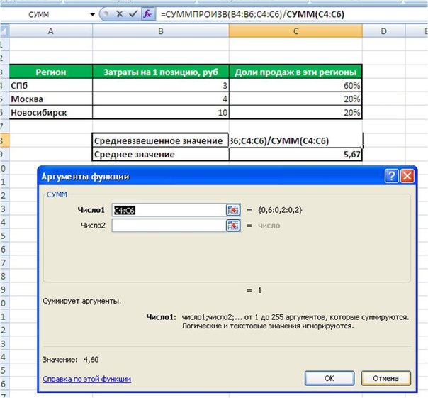Select column B header
Viewport: 428px width, 398px height.
[161, 31]
